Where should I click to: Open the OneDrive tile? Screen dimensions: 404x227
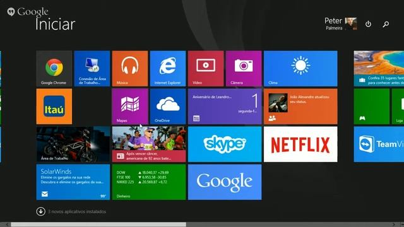(168, 107)
